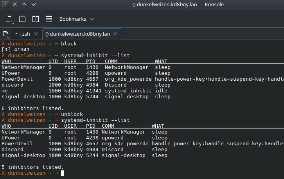Image resolution: width=284 pixels, height=179 pixels.
Task: Click the single-tab toolbar icon beside New Tab
Action: click(22, 19)
